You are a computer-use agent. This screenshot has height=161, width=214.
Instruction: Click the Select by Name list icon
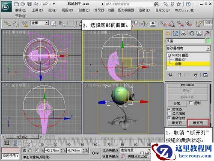[62, 24]
